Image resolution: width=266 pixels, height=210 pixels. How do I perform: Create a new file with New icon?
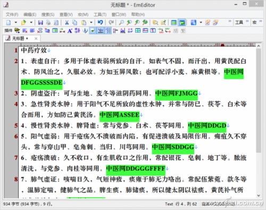pos(9,22)
